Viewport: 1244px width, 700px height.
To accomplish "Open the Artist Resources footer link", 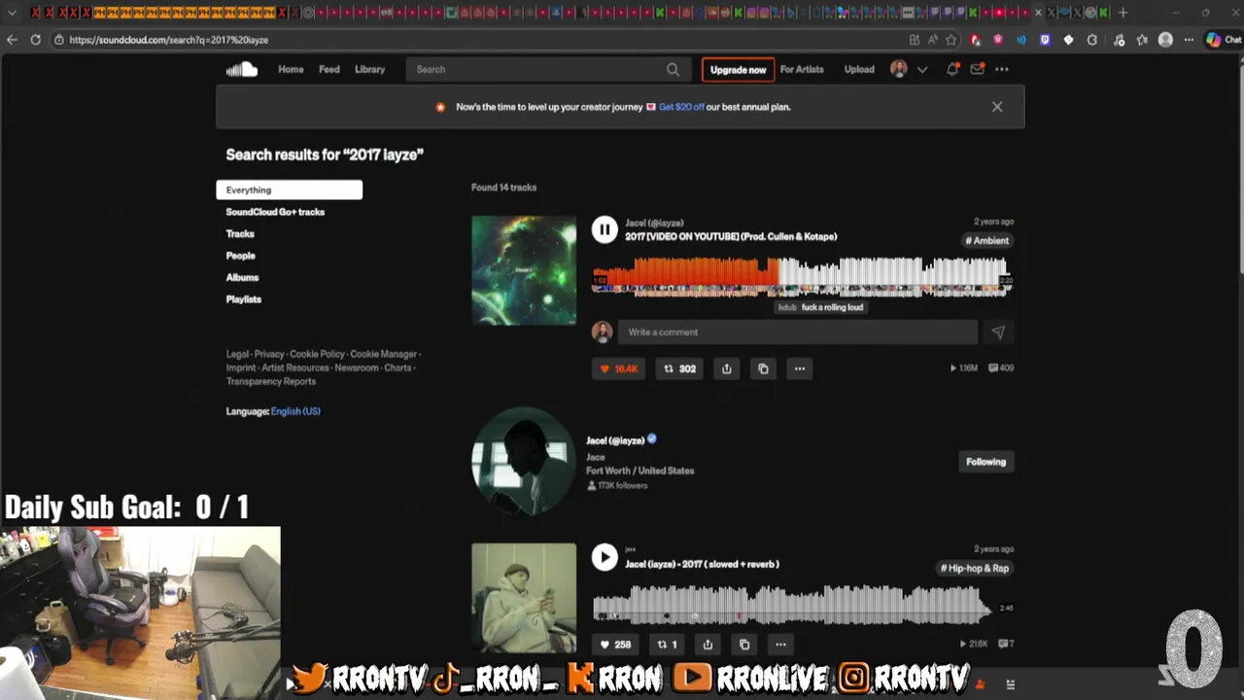I will click(294, 367).
